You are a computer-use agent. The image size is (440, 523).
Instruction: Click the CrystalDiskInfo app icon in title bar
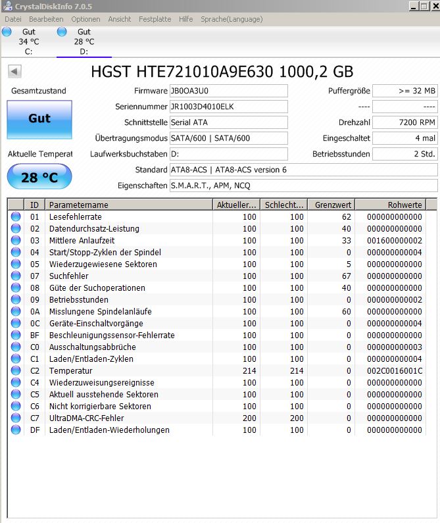click(7, 6)
